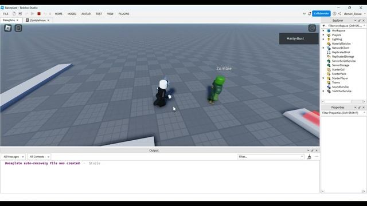The height and width of the screenshot is (206, 367).
Task: Open the Output filter history dropdown arrow
Action: tap(302, 157)
